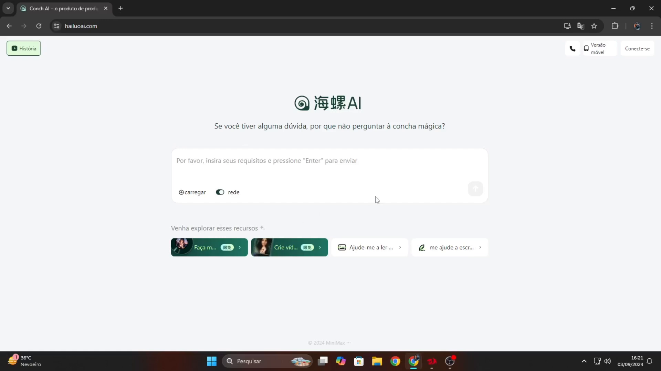Screen dimensions: 661x371
Task: Expand the tab search dropdown arrow
Action: [x=8, y=8]
